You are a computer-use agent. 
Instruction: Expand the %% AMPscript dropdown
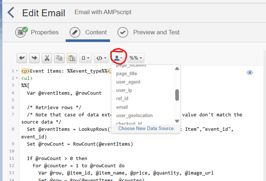[136, 58]
